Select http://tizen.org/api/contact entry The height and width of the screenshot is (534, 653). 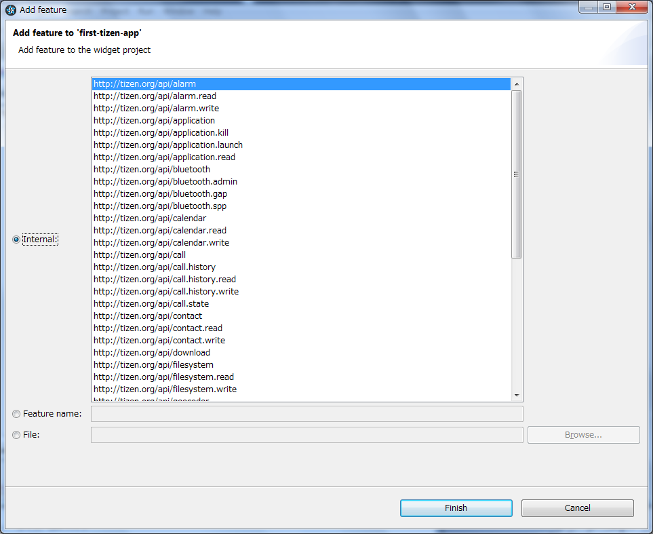(302, 316)
